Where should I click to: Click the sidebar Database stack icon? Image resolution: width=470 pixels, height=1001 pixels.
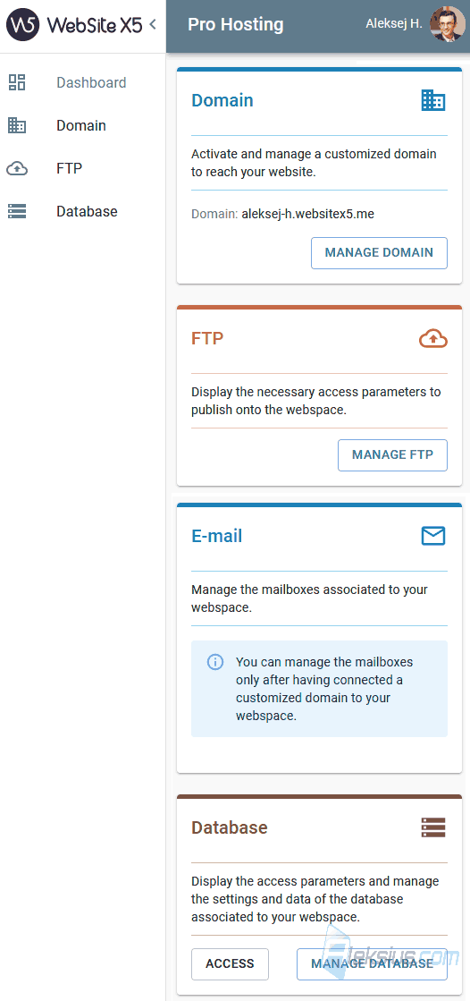coord(17,211)
